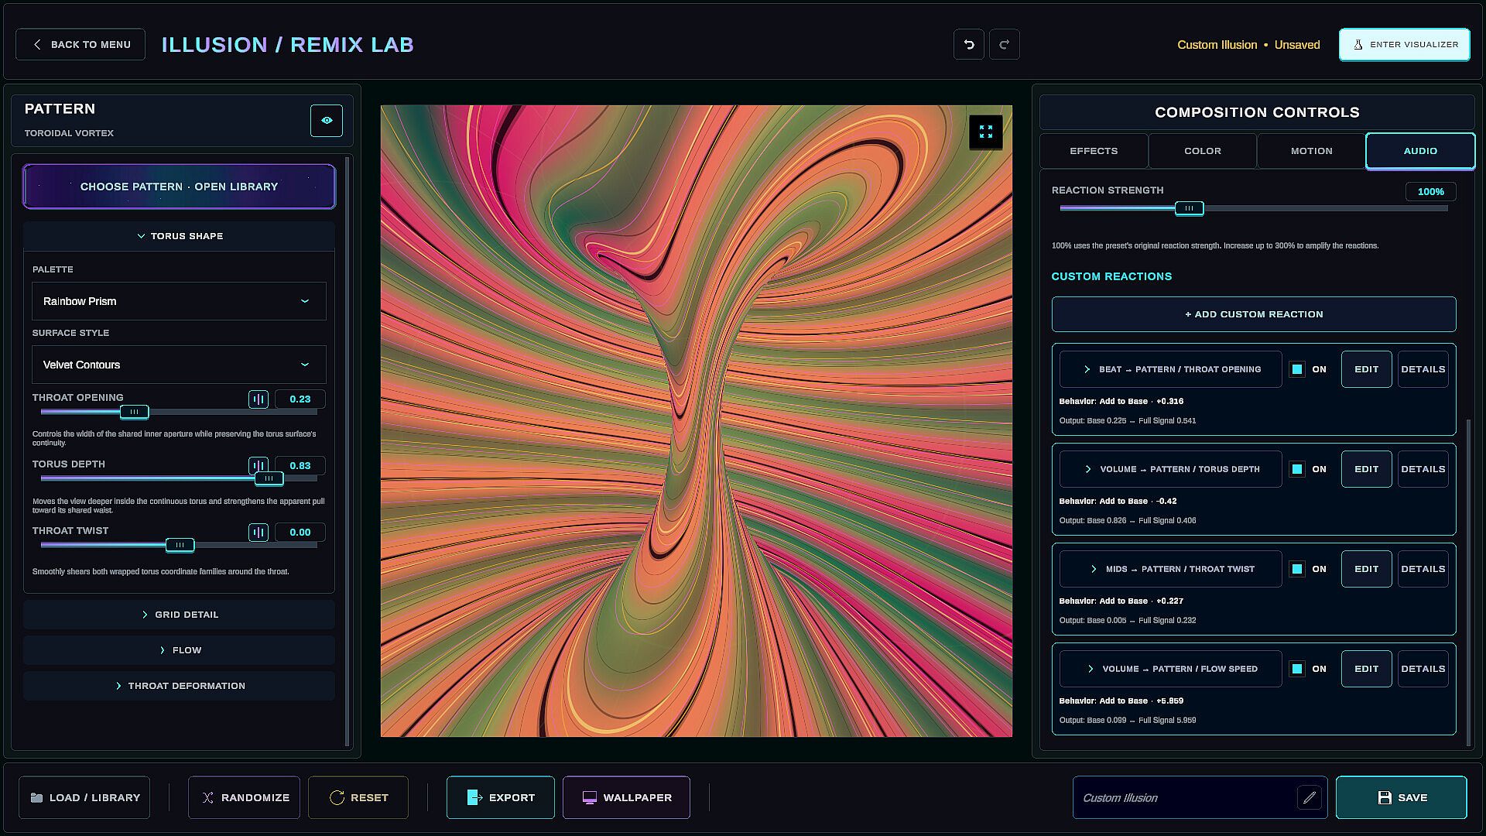Viewport: 1486px width, 836px height.
Task: View details of Volume → Torus Depth
Action: [1423, 469]
